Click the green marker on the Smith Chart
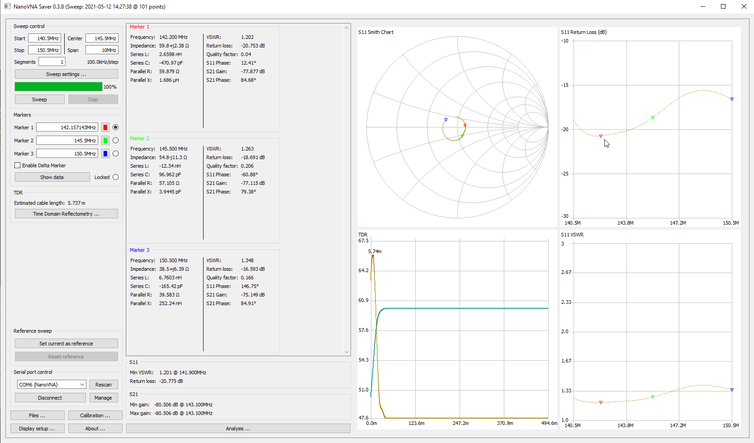The width and height of the screenshot is (754, 443). 462,136
